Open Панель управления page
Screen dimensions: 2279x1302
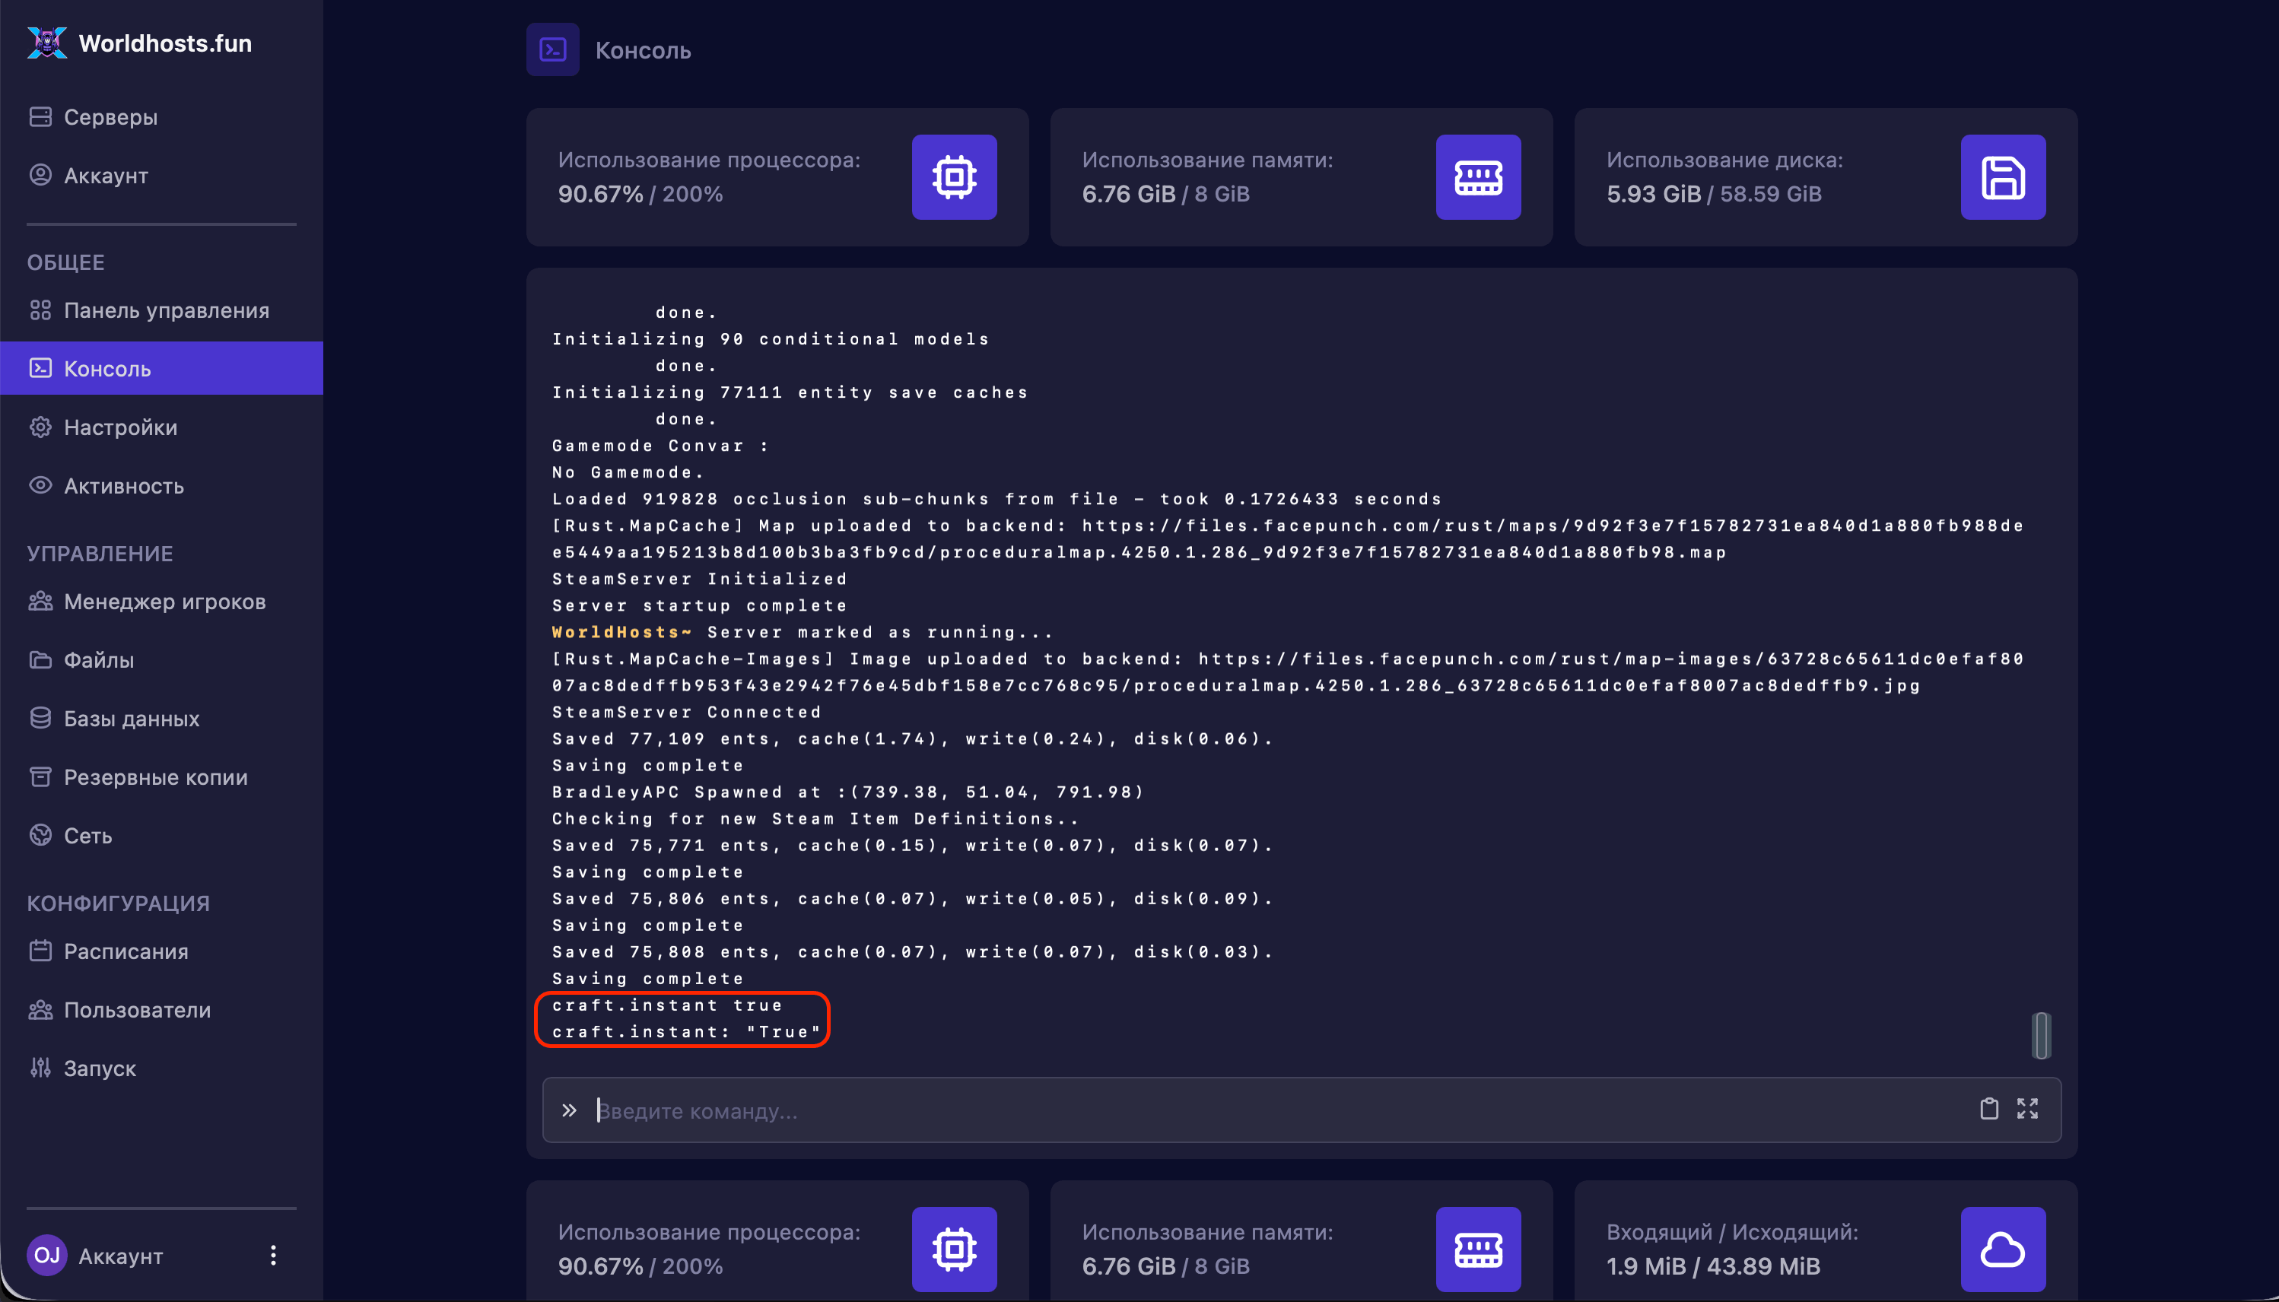point(161,310)
